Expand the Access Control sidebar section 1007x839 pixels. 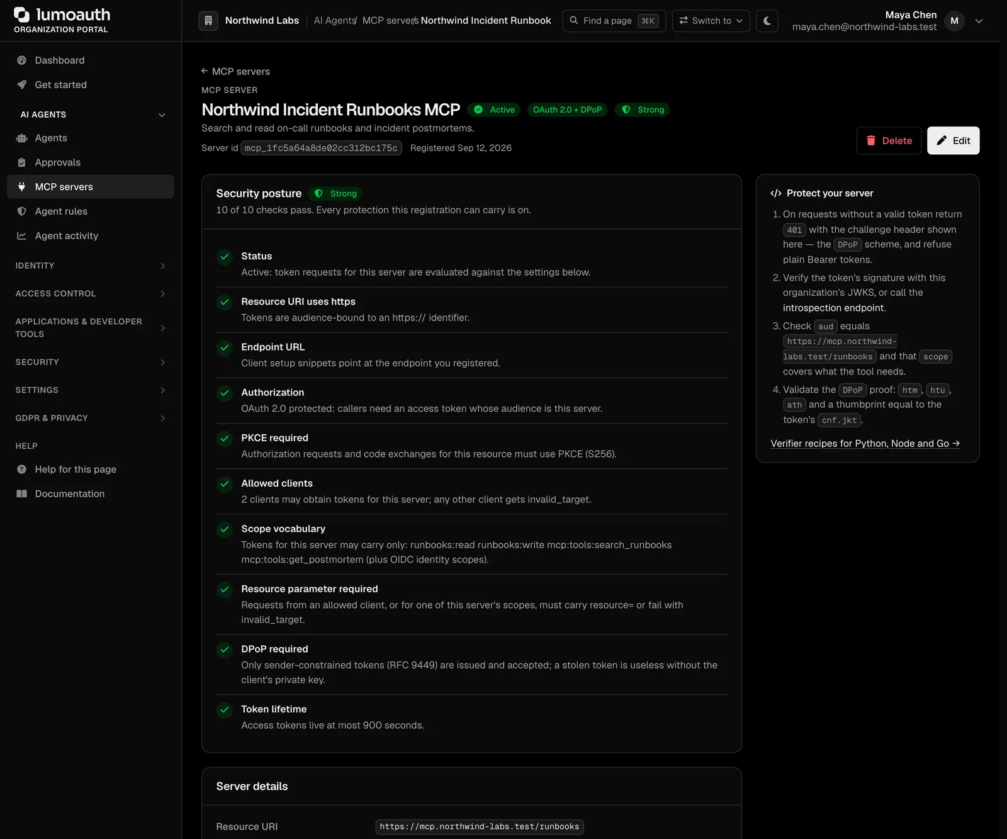pyautogui.click(x=163, y=294)
